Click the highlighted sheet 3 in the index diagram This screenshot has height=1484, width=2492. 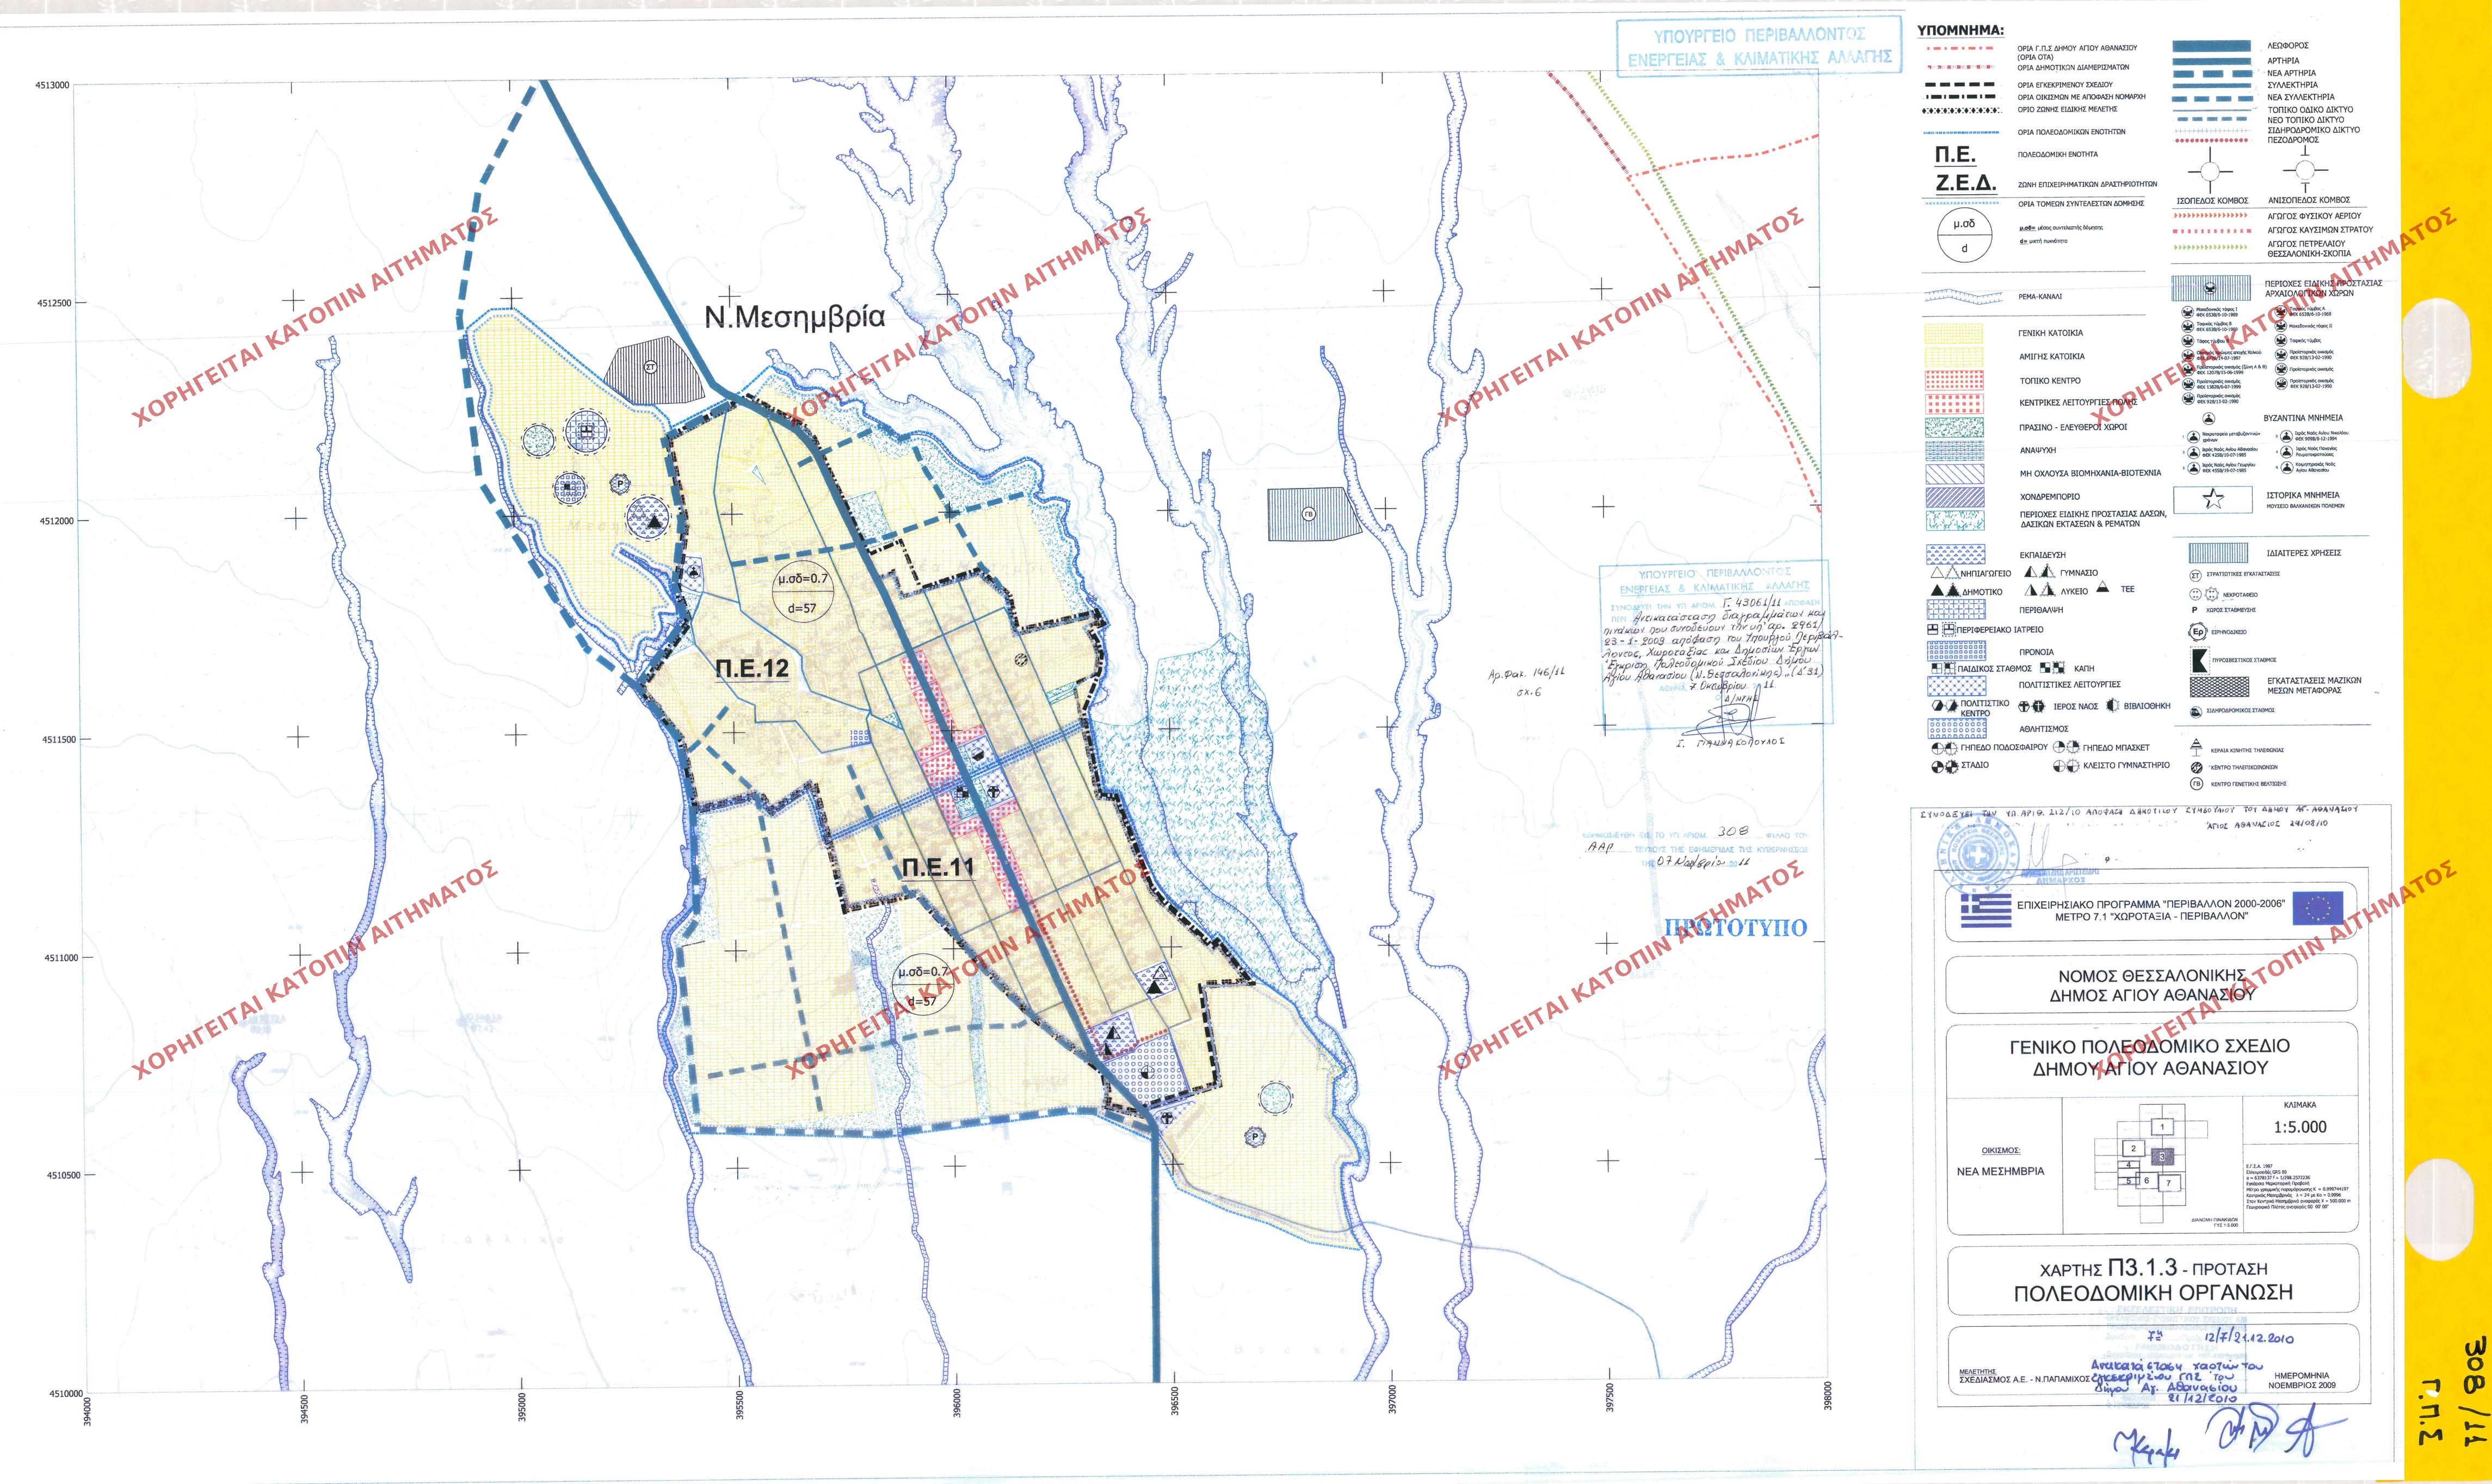coord(2162,1156)
